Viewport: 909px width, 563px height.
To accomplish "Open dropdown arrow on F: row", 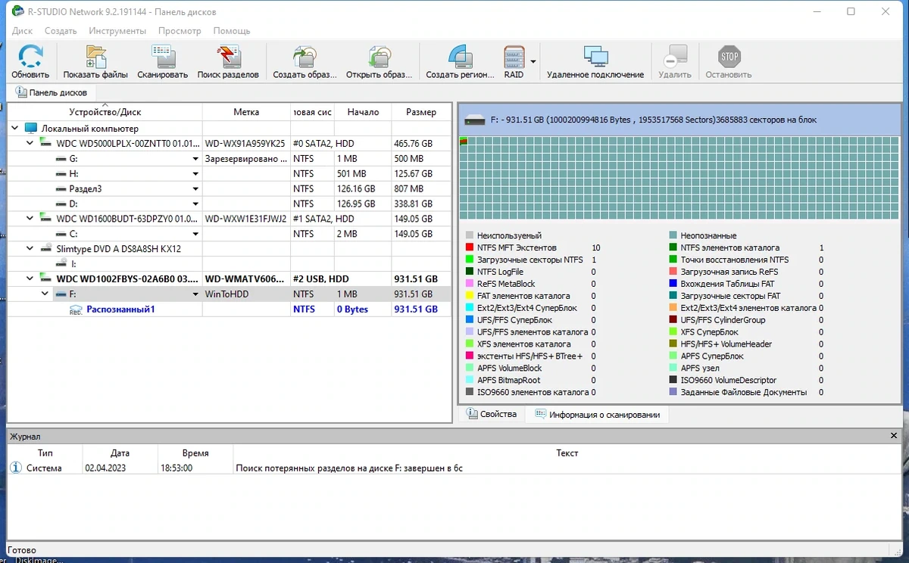I will (195, 294).
